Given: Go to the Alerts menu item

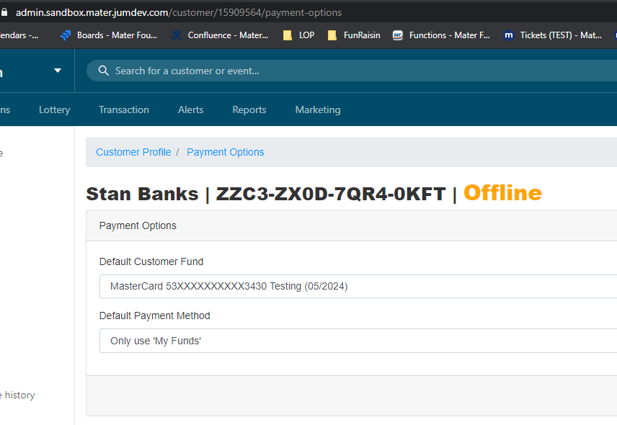Looking at the screenshot, I should coord(191,109).
